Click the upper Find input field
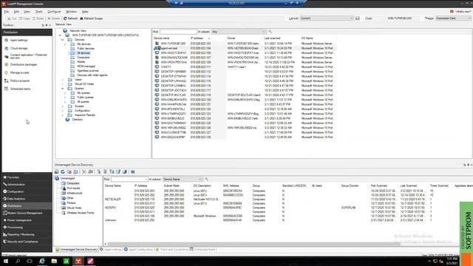 tap(178, 32)
